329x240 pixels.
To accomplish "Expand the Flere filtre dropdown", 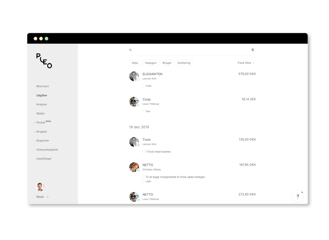I will 246,63.
